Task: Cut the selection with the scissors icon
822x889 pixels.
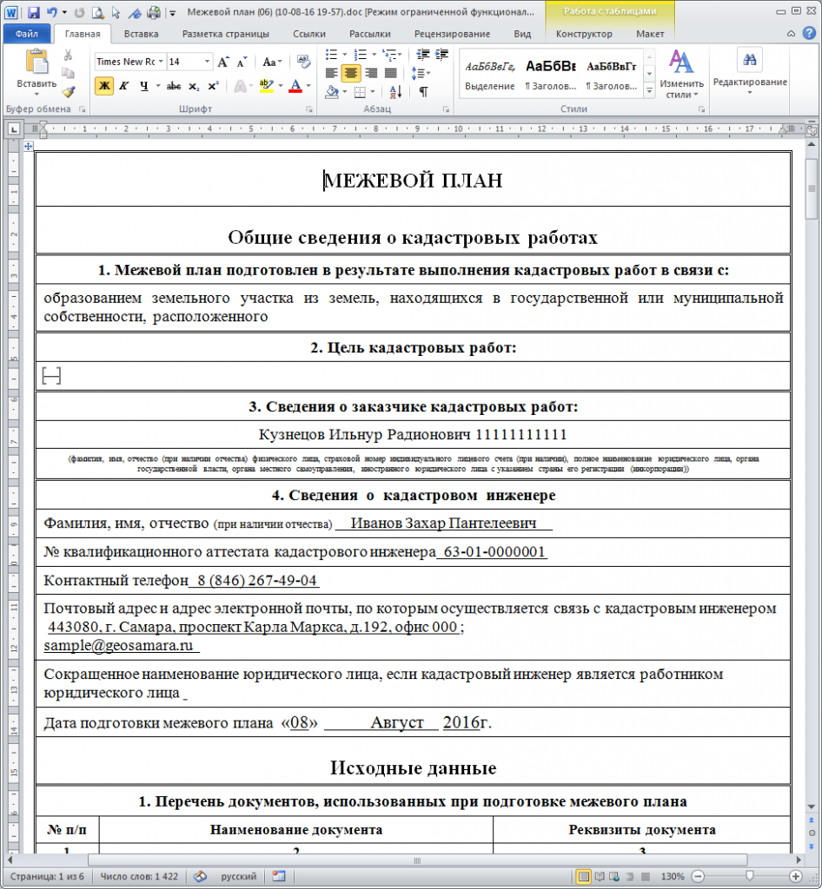Action: [x=68, y=56]
